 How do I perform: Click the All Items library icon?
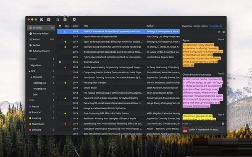pos(31,28)
